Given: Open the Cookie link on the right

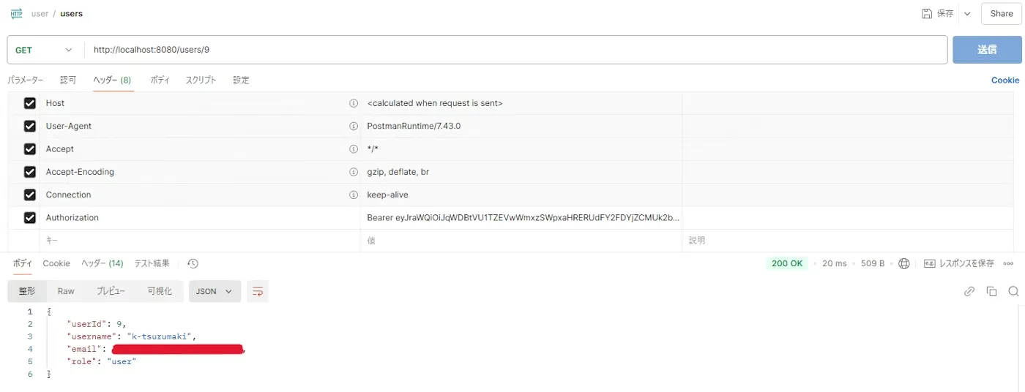Looking at the screenshot, I should point(1005,80).
